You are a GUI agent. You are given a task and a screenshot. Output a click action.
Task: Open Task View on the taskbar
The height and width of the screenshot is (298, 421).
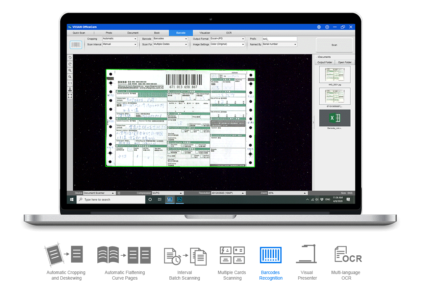(x=160, y=199)
